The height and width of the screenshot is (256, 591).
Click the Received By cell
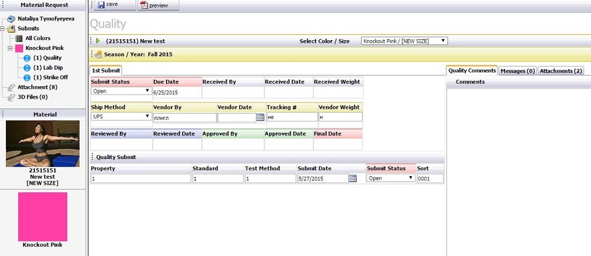(x=233, y=93)
